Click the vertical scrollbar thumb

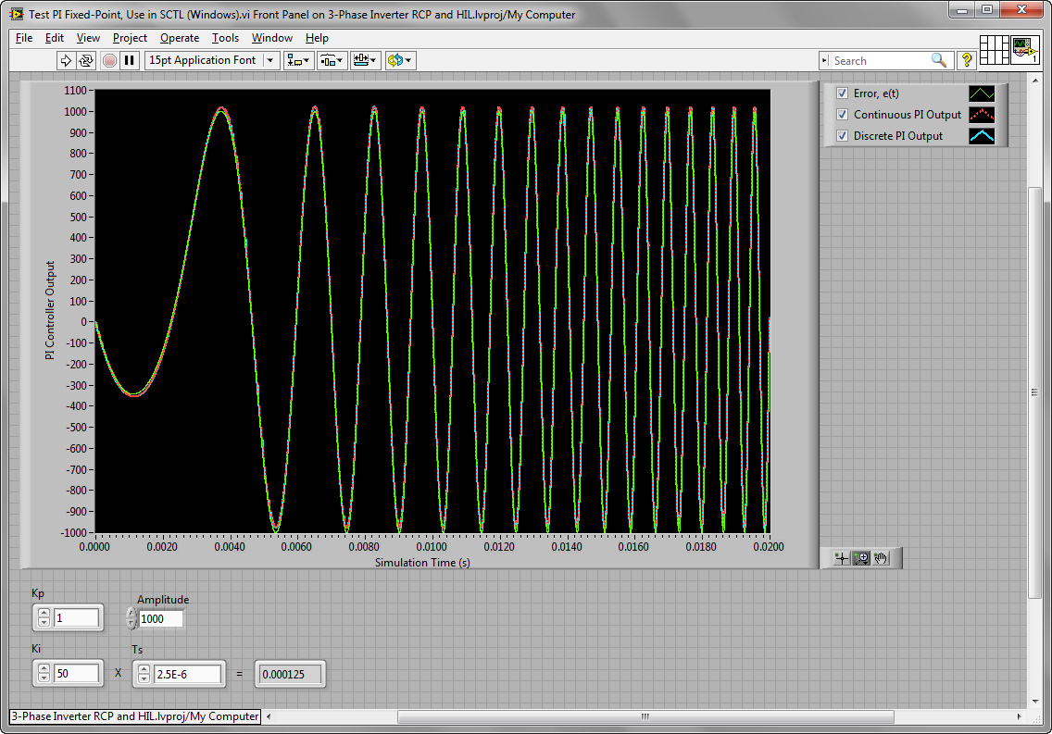pyautogui.click(x=1034, y=392)
